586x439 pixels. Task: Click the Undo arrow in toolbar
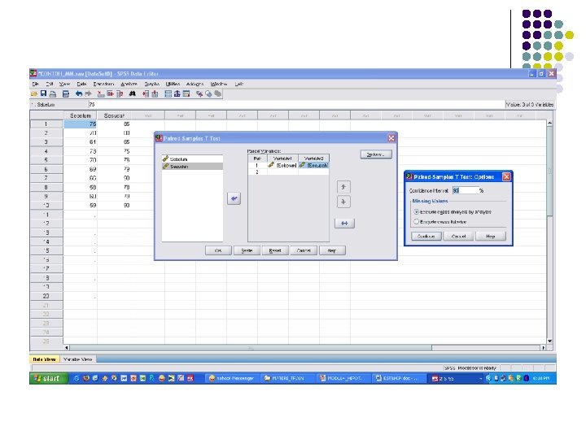pos(79,93)
